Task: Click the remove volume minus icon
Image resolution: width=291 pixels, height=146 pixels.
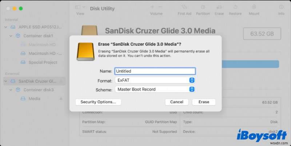Action: tap(160, 7)
